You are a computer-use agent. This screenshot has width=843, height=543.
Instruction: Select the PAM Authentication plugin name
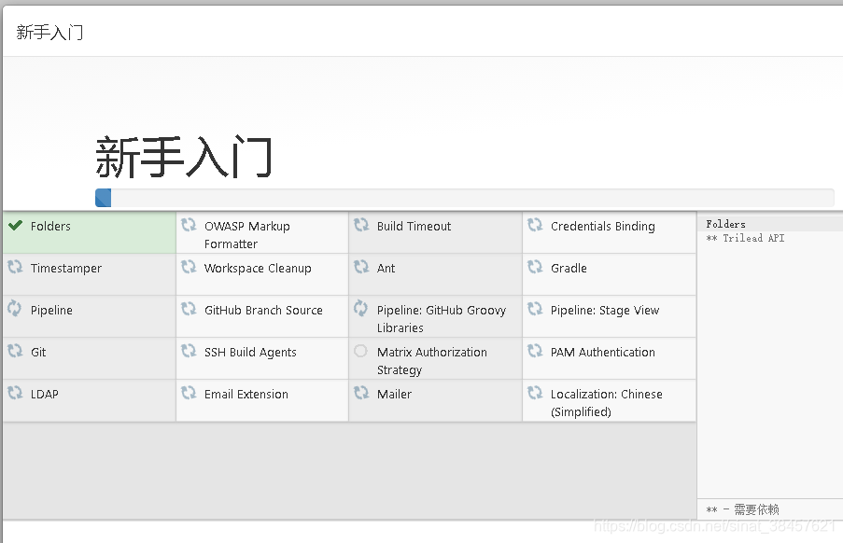(x=603, y=352)
